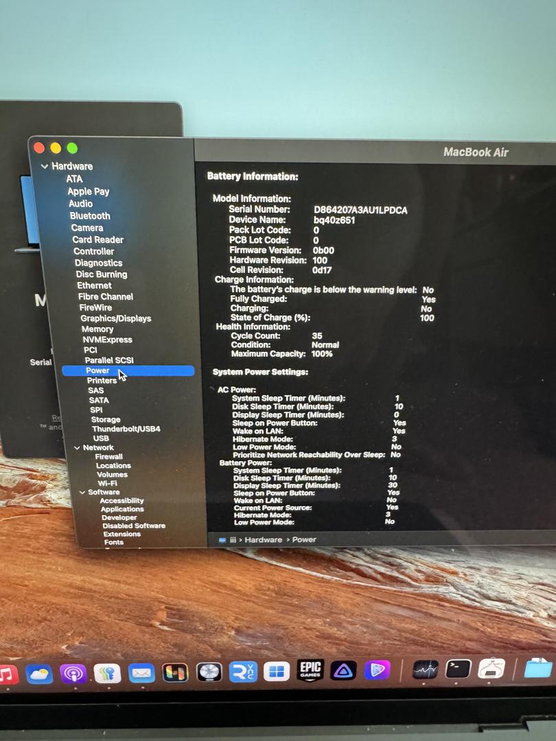
Task: Open the Controller sidebar item
Action: [93, 251]
